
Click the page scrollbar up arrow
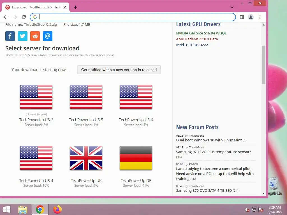263,25
